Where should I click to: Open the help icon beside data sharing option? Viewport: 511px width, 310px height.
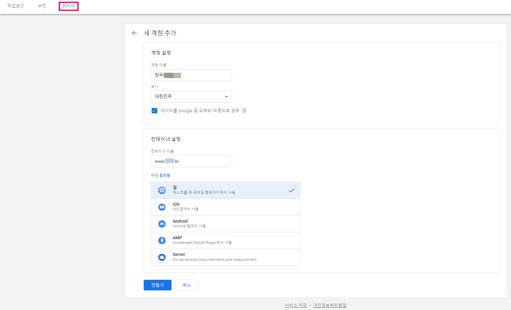(244, 110)
